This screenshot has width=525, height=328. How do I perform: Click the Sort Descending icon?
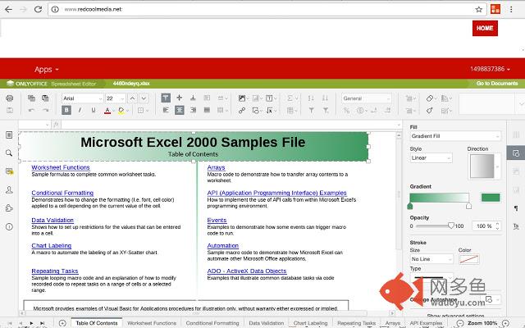click(325, 98)
